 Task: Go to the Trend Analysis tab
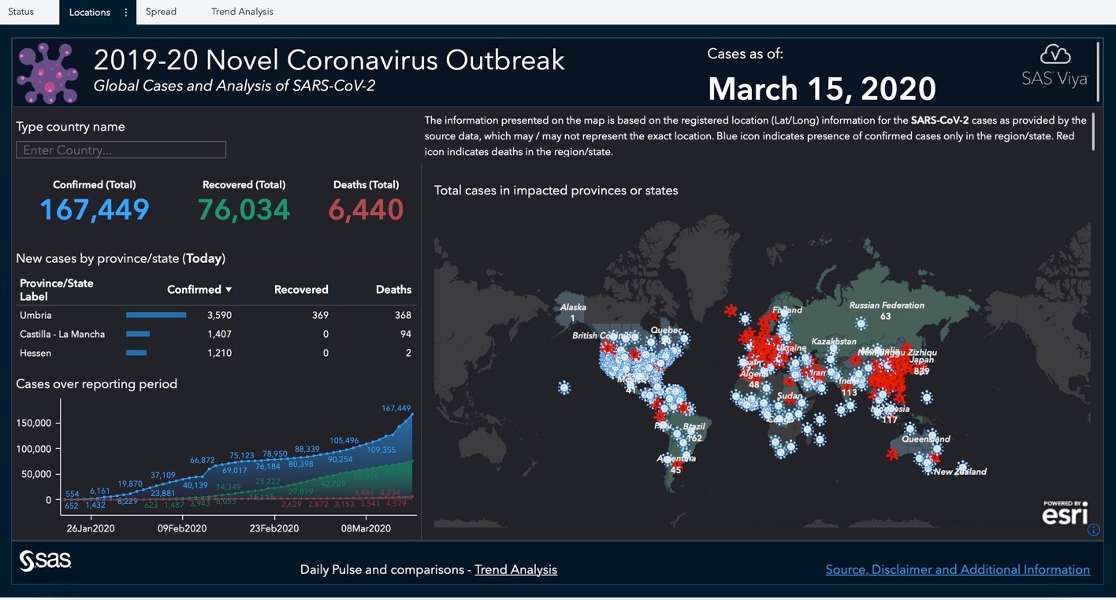242,12
